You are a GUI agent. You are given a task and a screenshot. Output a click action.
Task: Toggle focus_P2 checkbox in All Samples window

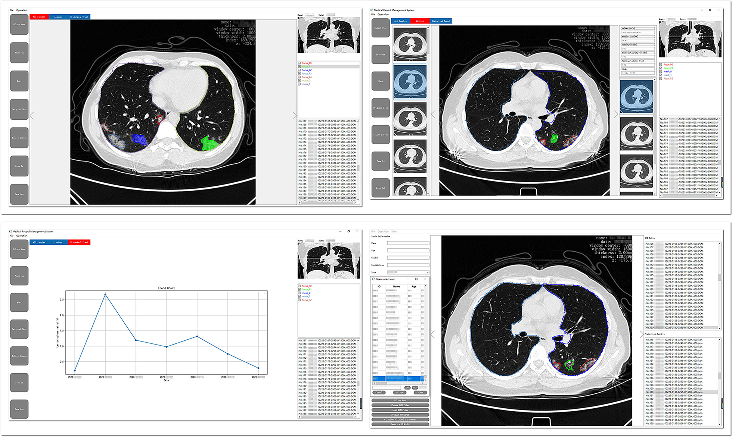pos(300,70)
